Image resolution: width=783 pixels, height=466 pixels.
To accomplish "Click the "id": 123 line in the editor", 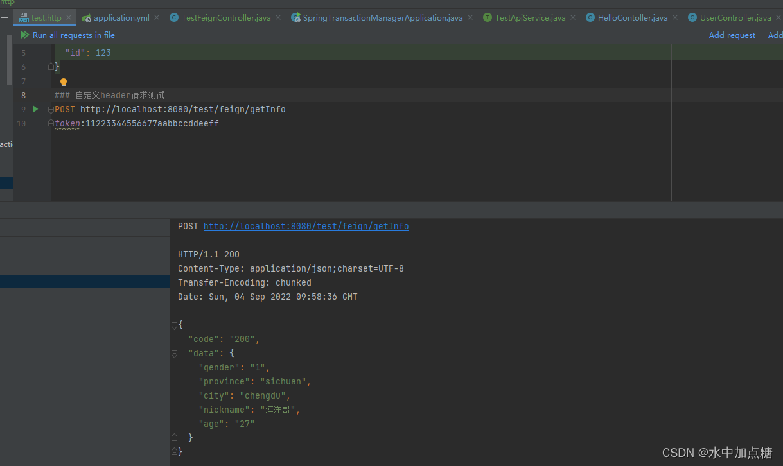I will tap(88, 53).
